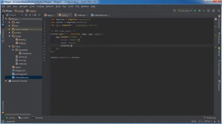Expand External Libraries node

click(x=6, y=81)
